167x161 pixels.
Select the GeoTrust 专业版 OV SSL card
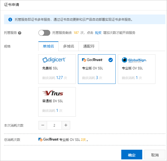(x=97, y=69)
